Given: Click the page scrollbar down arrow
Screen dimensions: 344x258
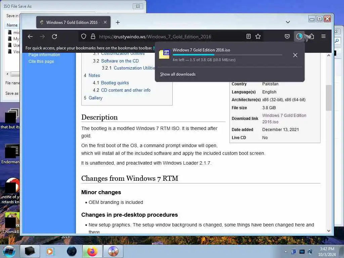Looking at the screenshot, I should 329,231.
